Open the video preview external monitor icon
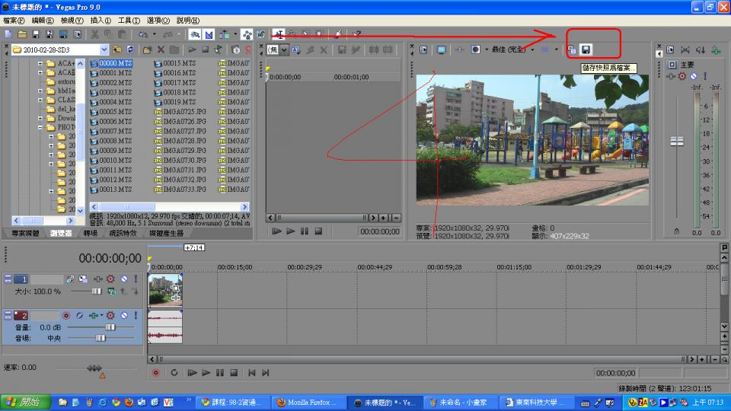731x411 pixels. tap(441, 49)
